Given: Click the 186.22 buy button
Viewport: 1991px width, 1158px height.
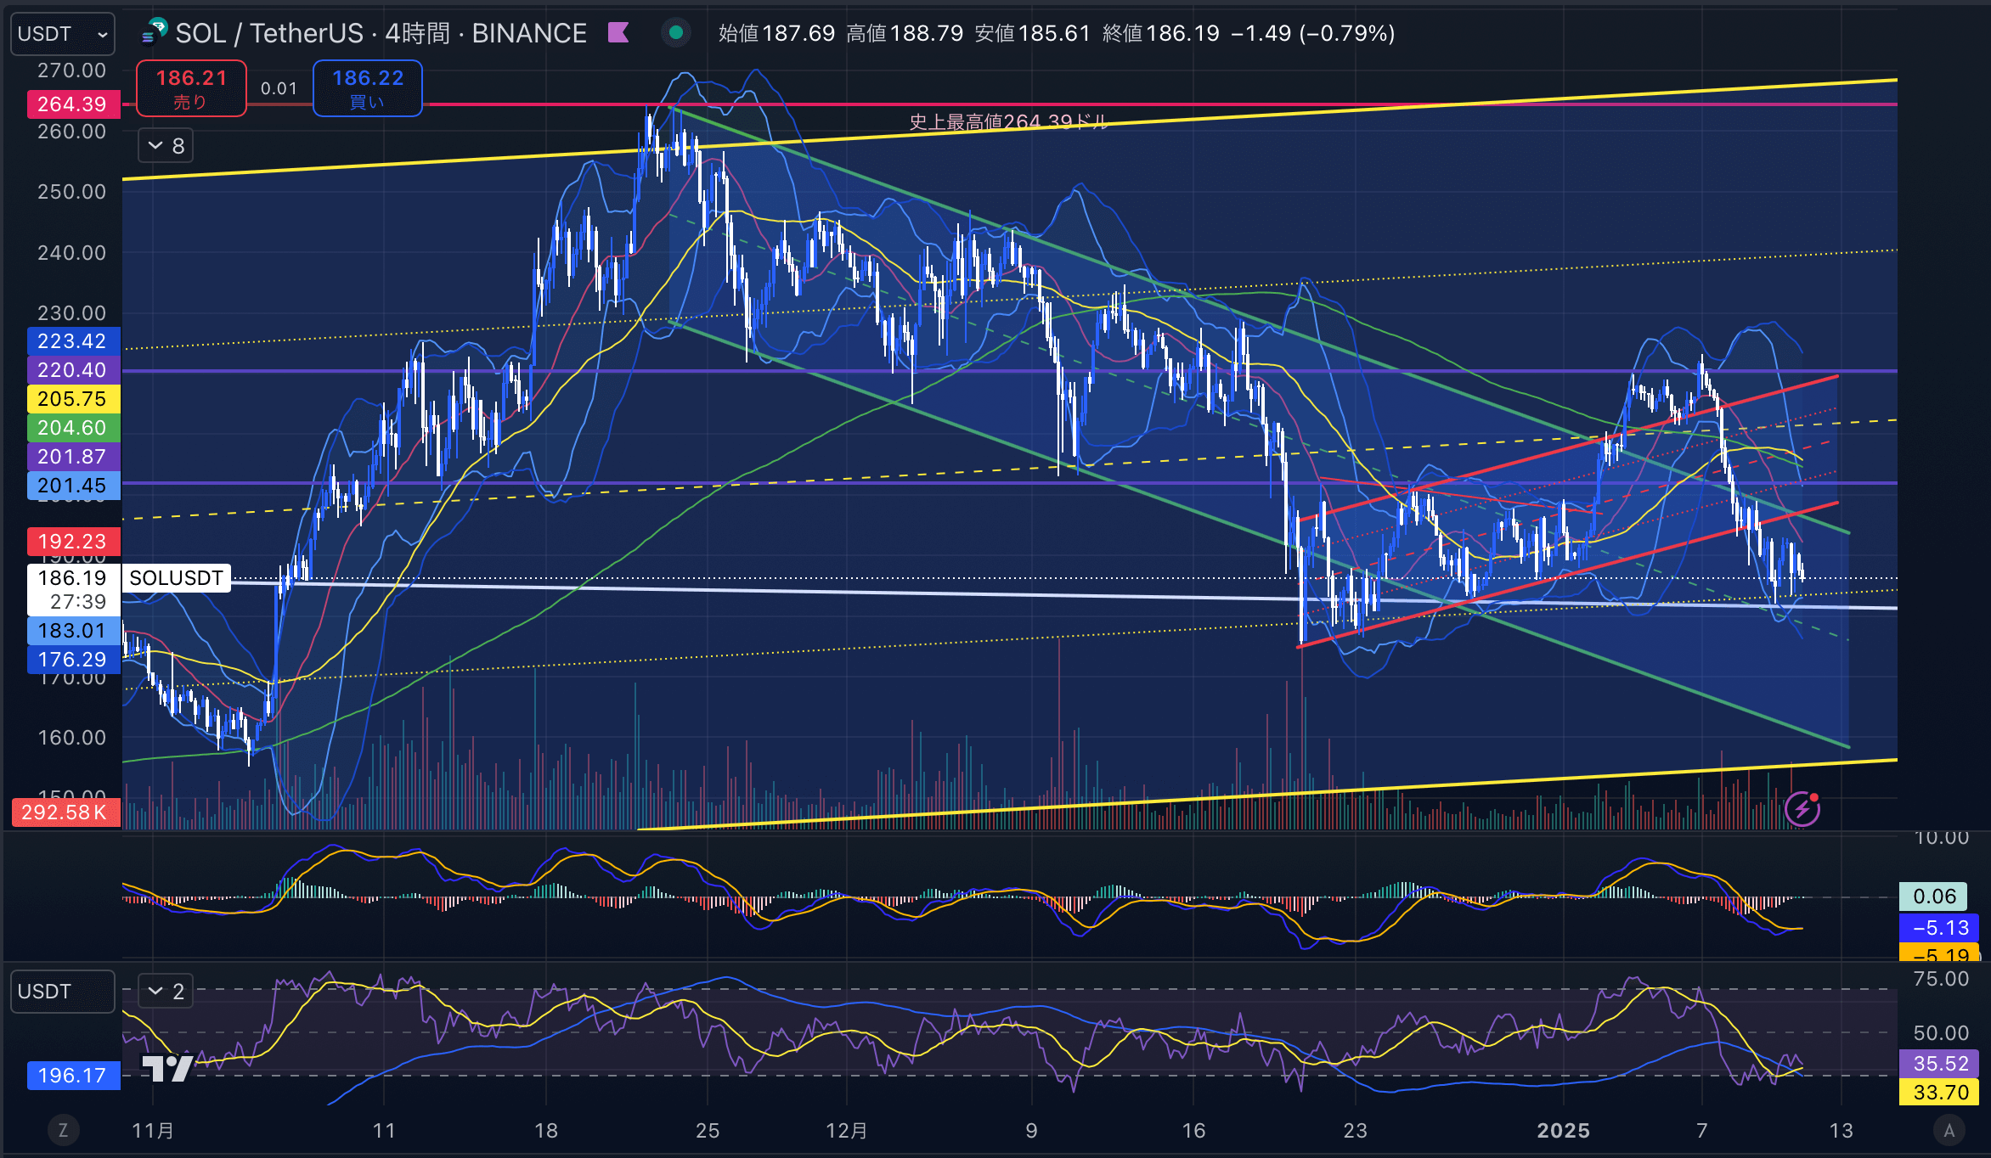Looking at the screenshot, I should pos(368,88).
